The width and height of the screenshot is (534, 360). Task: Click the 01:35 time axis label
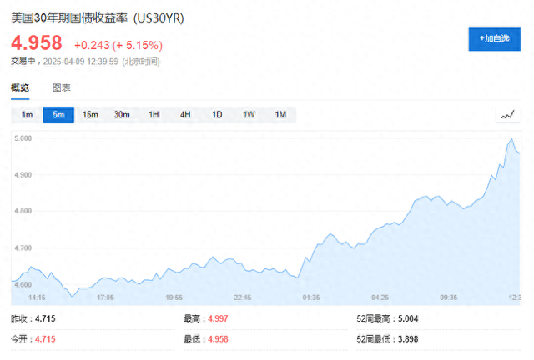tap(311, 297)
